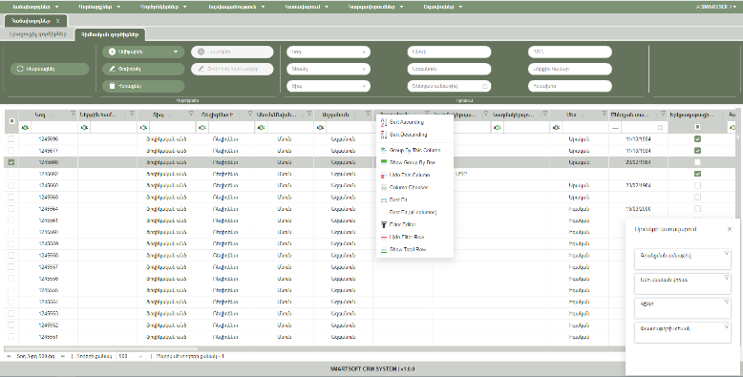743x377 pixels.
Task: Open the calendar icon in the date column filter row
Action: [661, 127]
